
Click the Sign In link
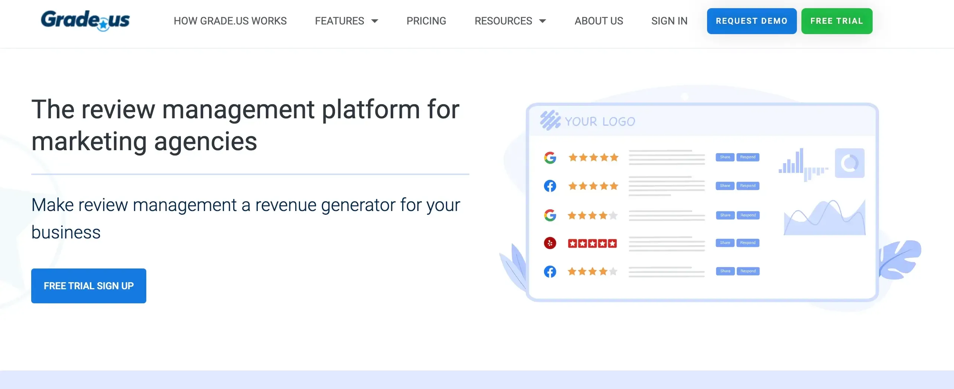coord(669,21)
